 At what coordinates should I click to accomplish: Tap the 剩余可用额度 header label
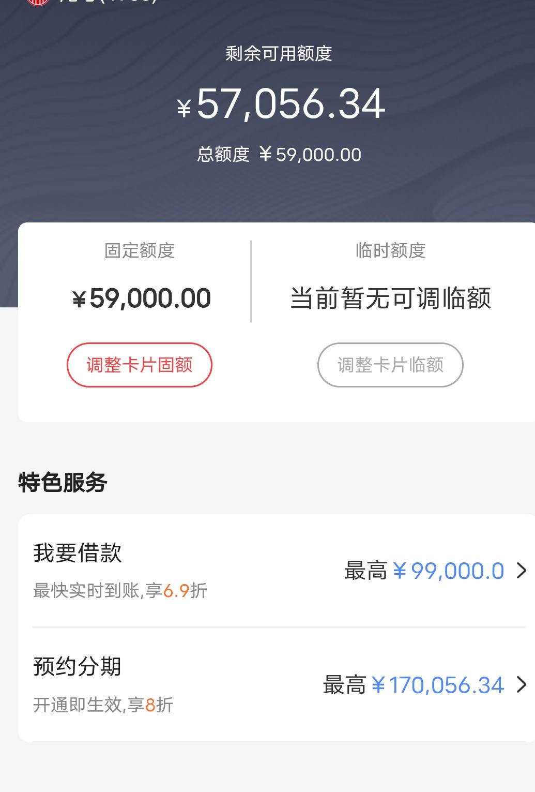click(x=279, y=53)
